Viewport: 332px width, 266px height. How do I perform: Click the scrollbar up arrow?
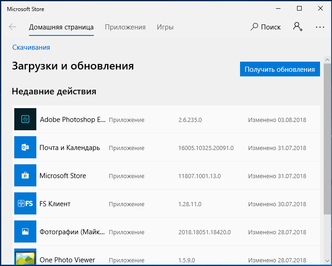[327, 60]
